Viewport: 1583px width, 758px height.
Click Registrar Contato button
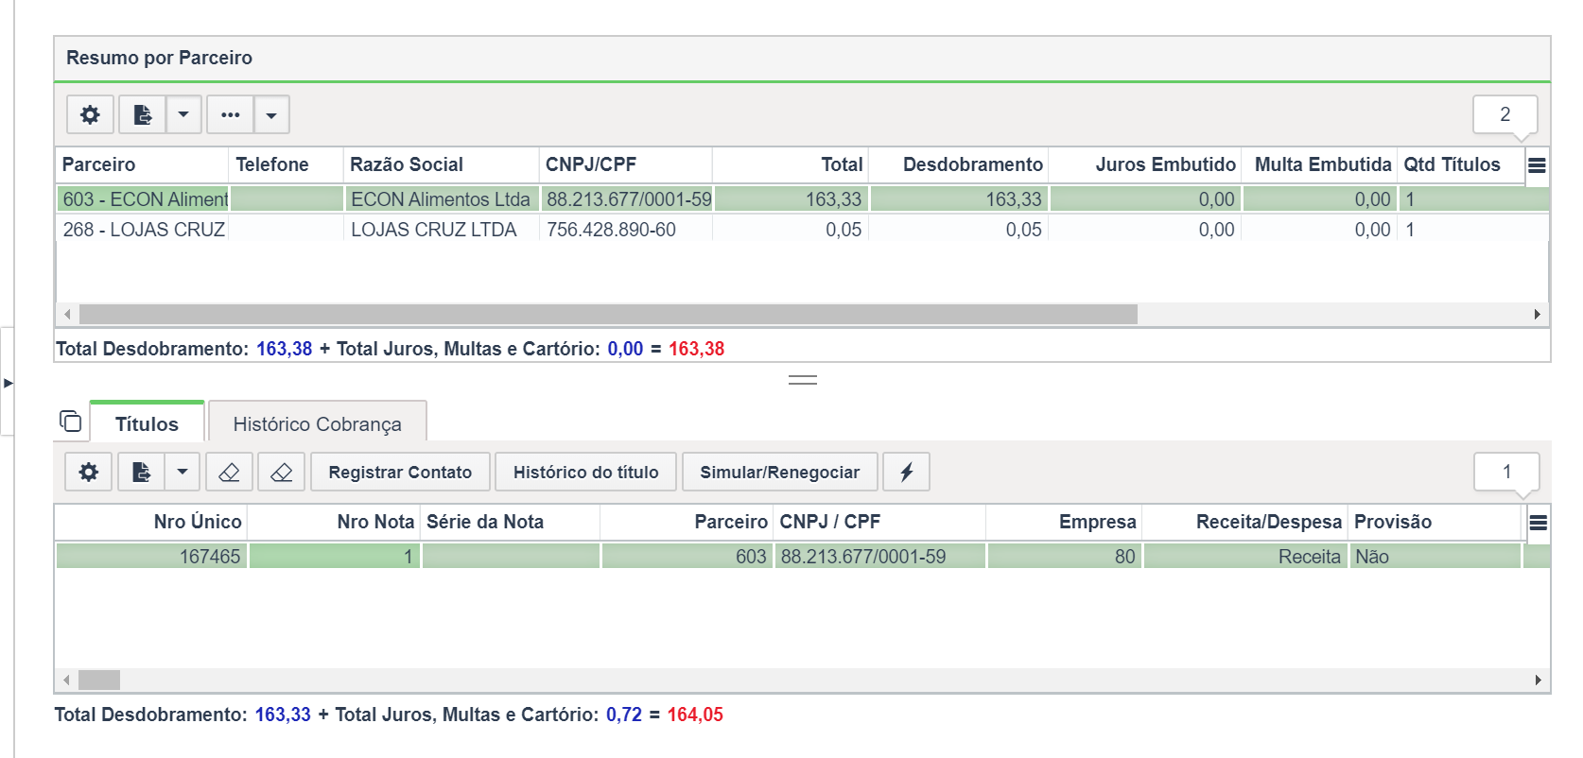399,472
